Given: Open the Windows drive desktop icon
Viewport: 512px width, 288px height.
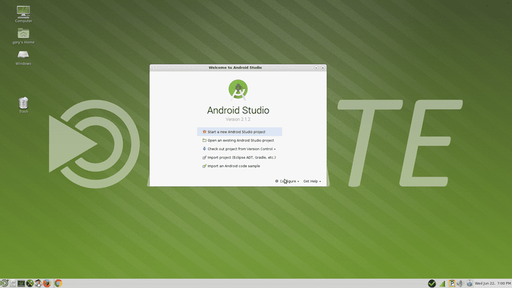Looking at the screenshot, I should click(x=23, y=57).
